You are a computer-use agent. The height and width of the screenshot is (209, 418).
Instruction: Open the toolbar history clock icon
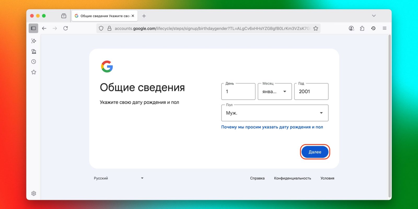click(373, 28)
